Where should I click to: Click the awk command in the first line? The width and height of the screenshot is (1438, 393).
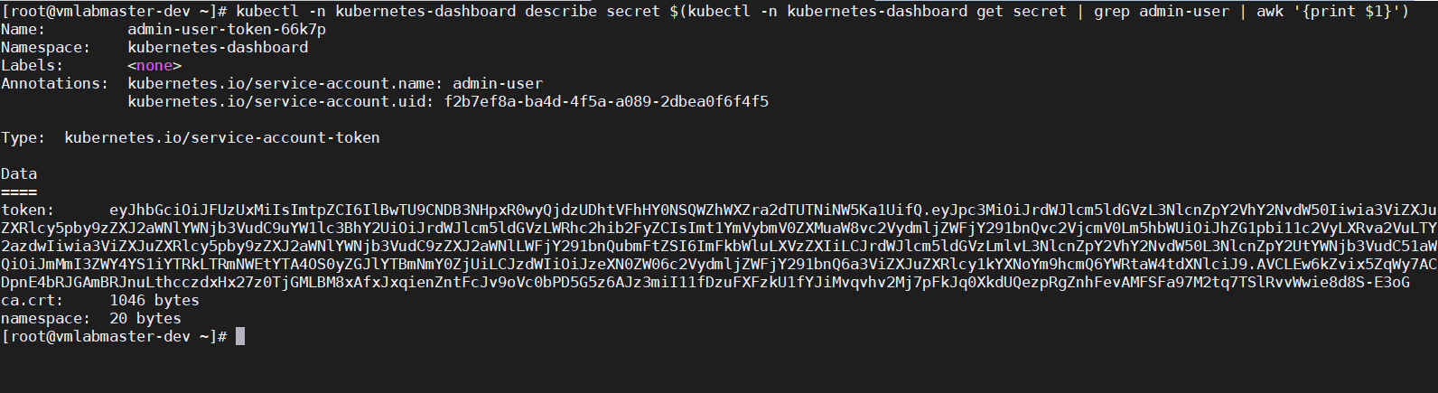click(1269, 11)
